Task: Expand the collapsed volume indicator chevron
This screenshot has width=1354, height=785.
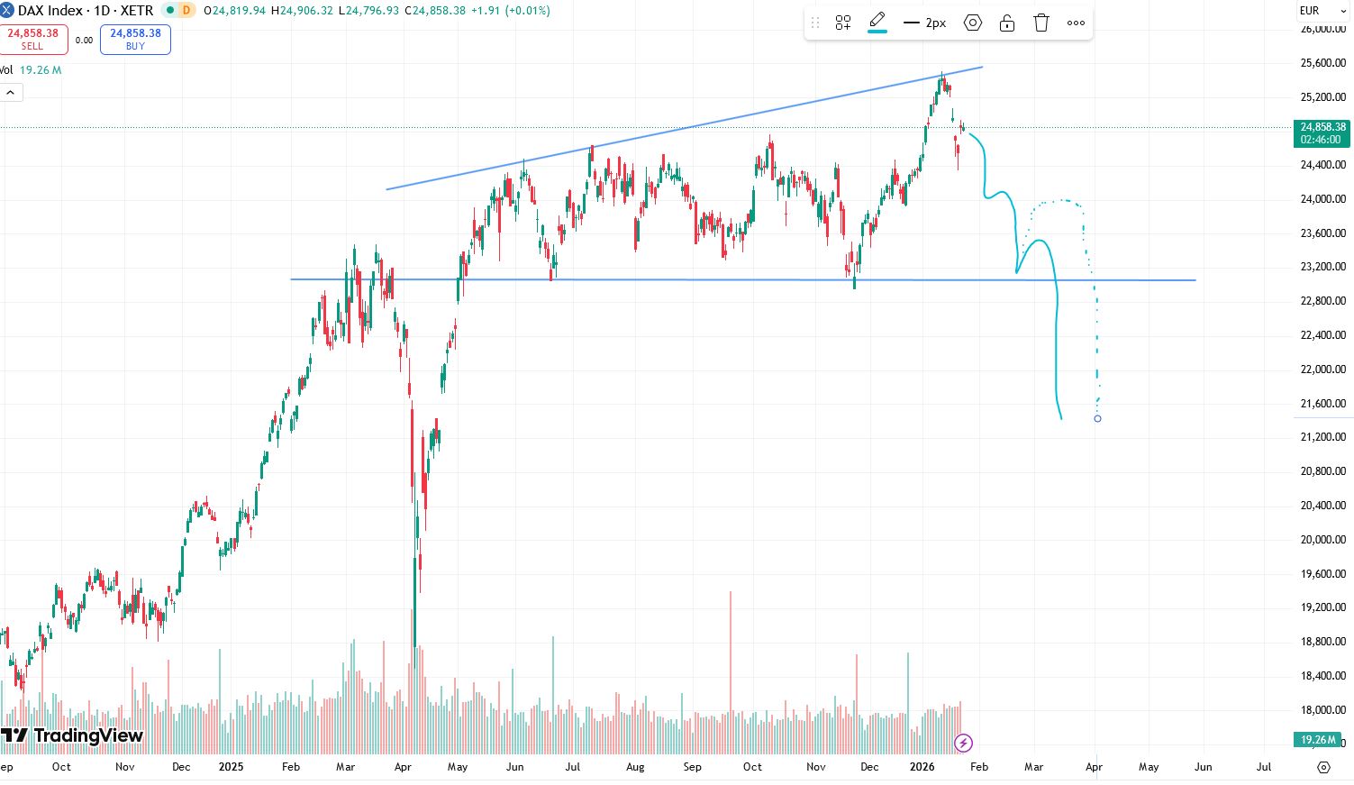Action: pyautogui.click(x=10, y=92)
